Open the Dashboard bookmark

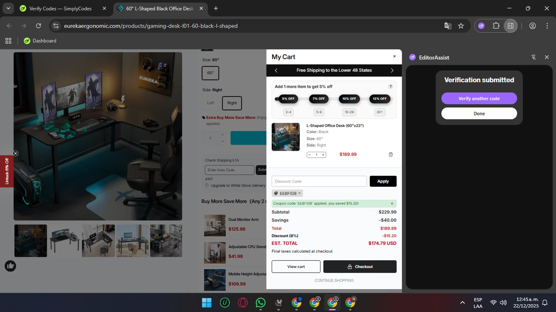[40, 41]
